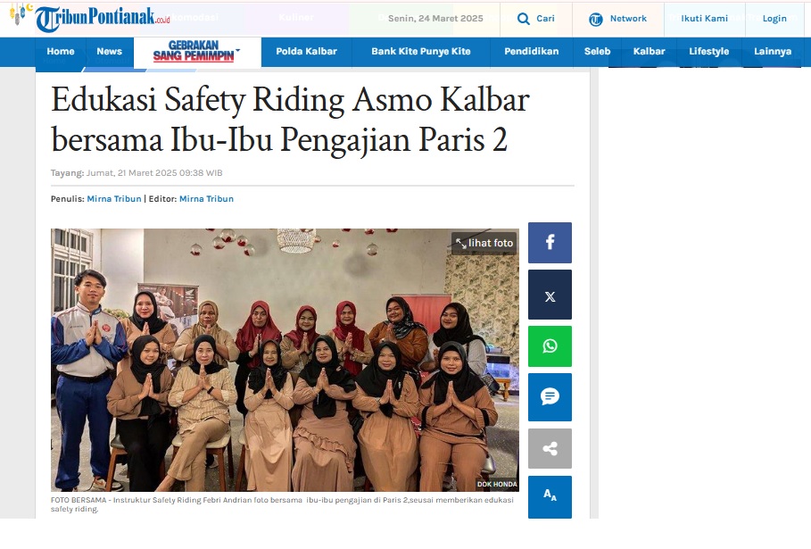Share article via WhatsApp
Screen dimensions: 811x549
click(x=550, y=346)
